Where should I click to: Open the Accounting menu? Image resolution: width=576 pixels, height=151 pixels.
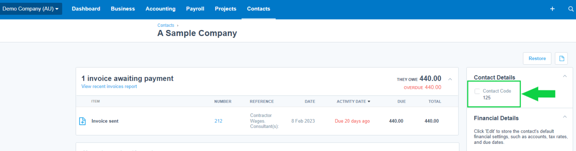tap(161, 9)
